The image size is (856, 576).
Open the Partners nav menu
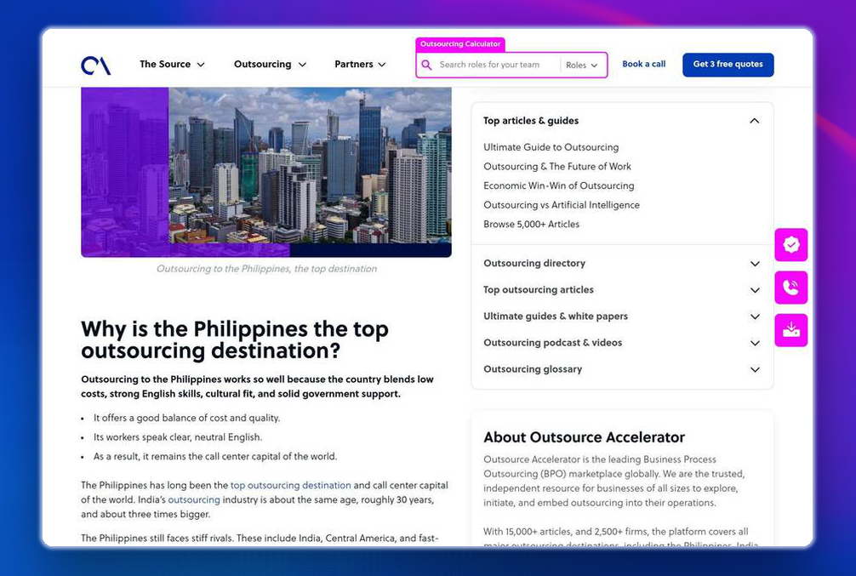point(360,65)
